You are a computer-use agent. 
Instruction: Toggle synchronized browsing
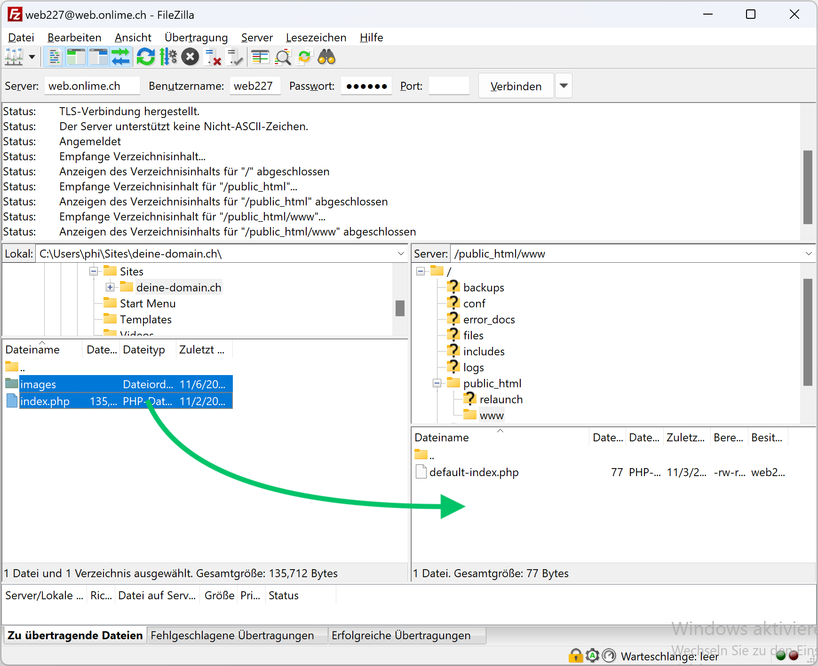(x=305, y=57)
